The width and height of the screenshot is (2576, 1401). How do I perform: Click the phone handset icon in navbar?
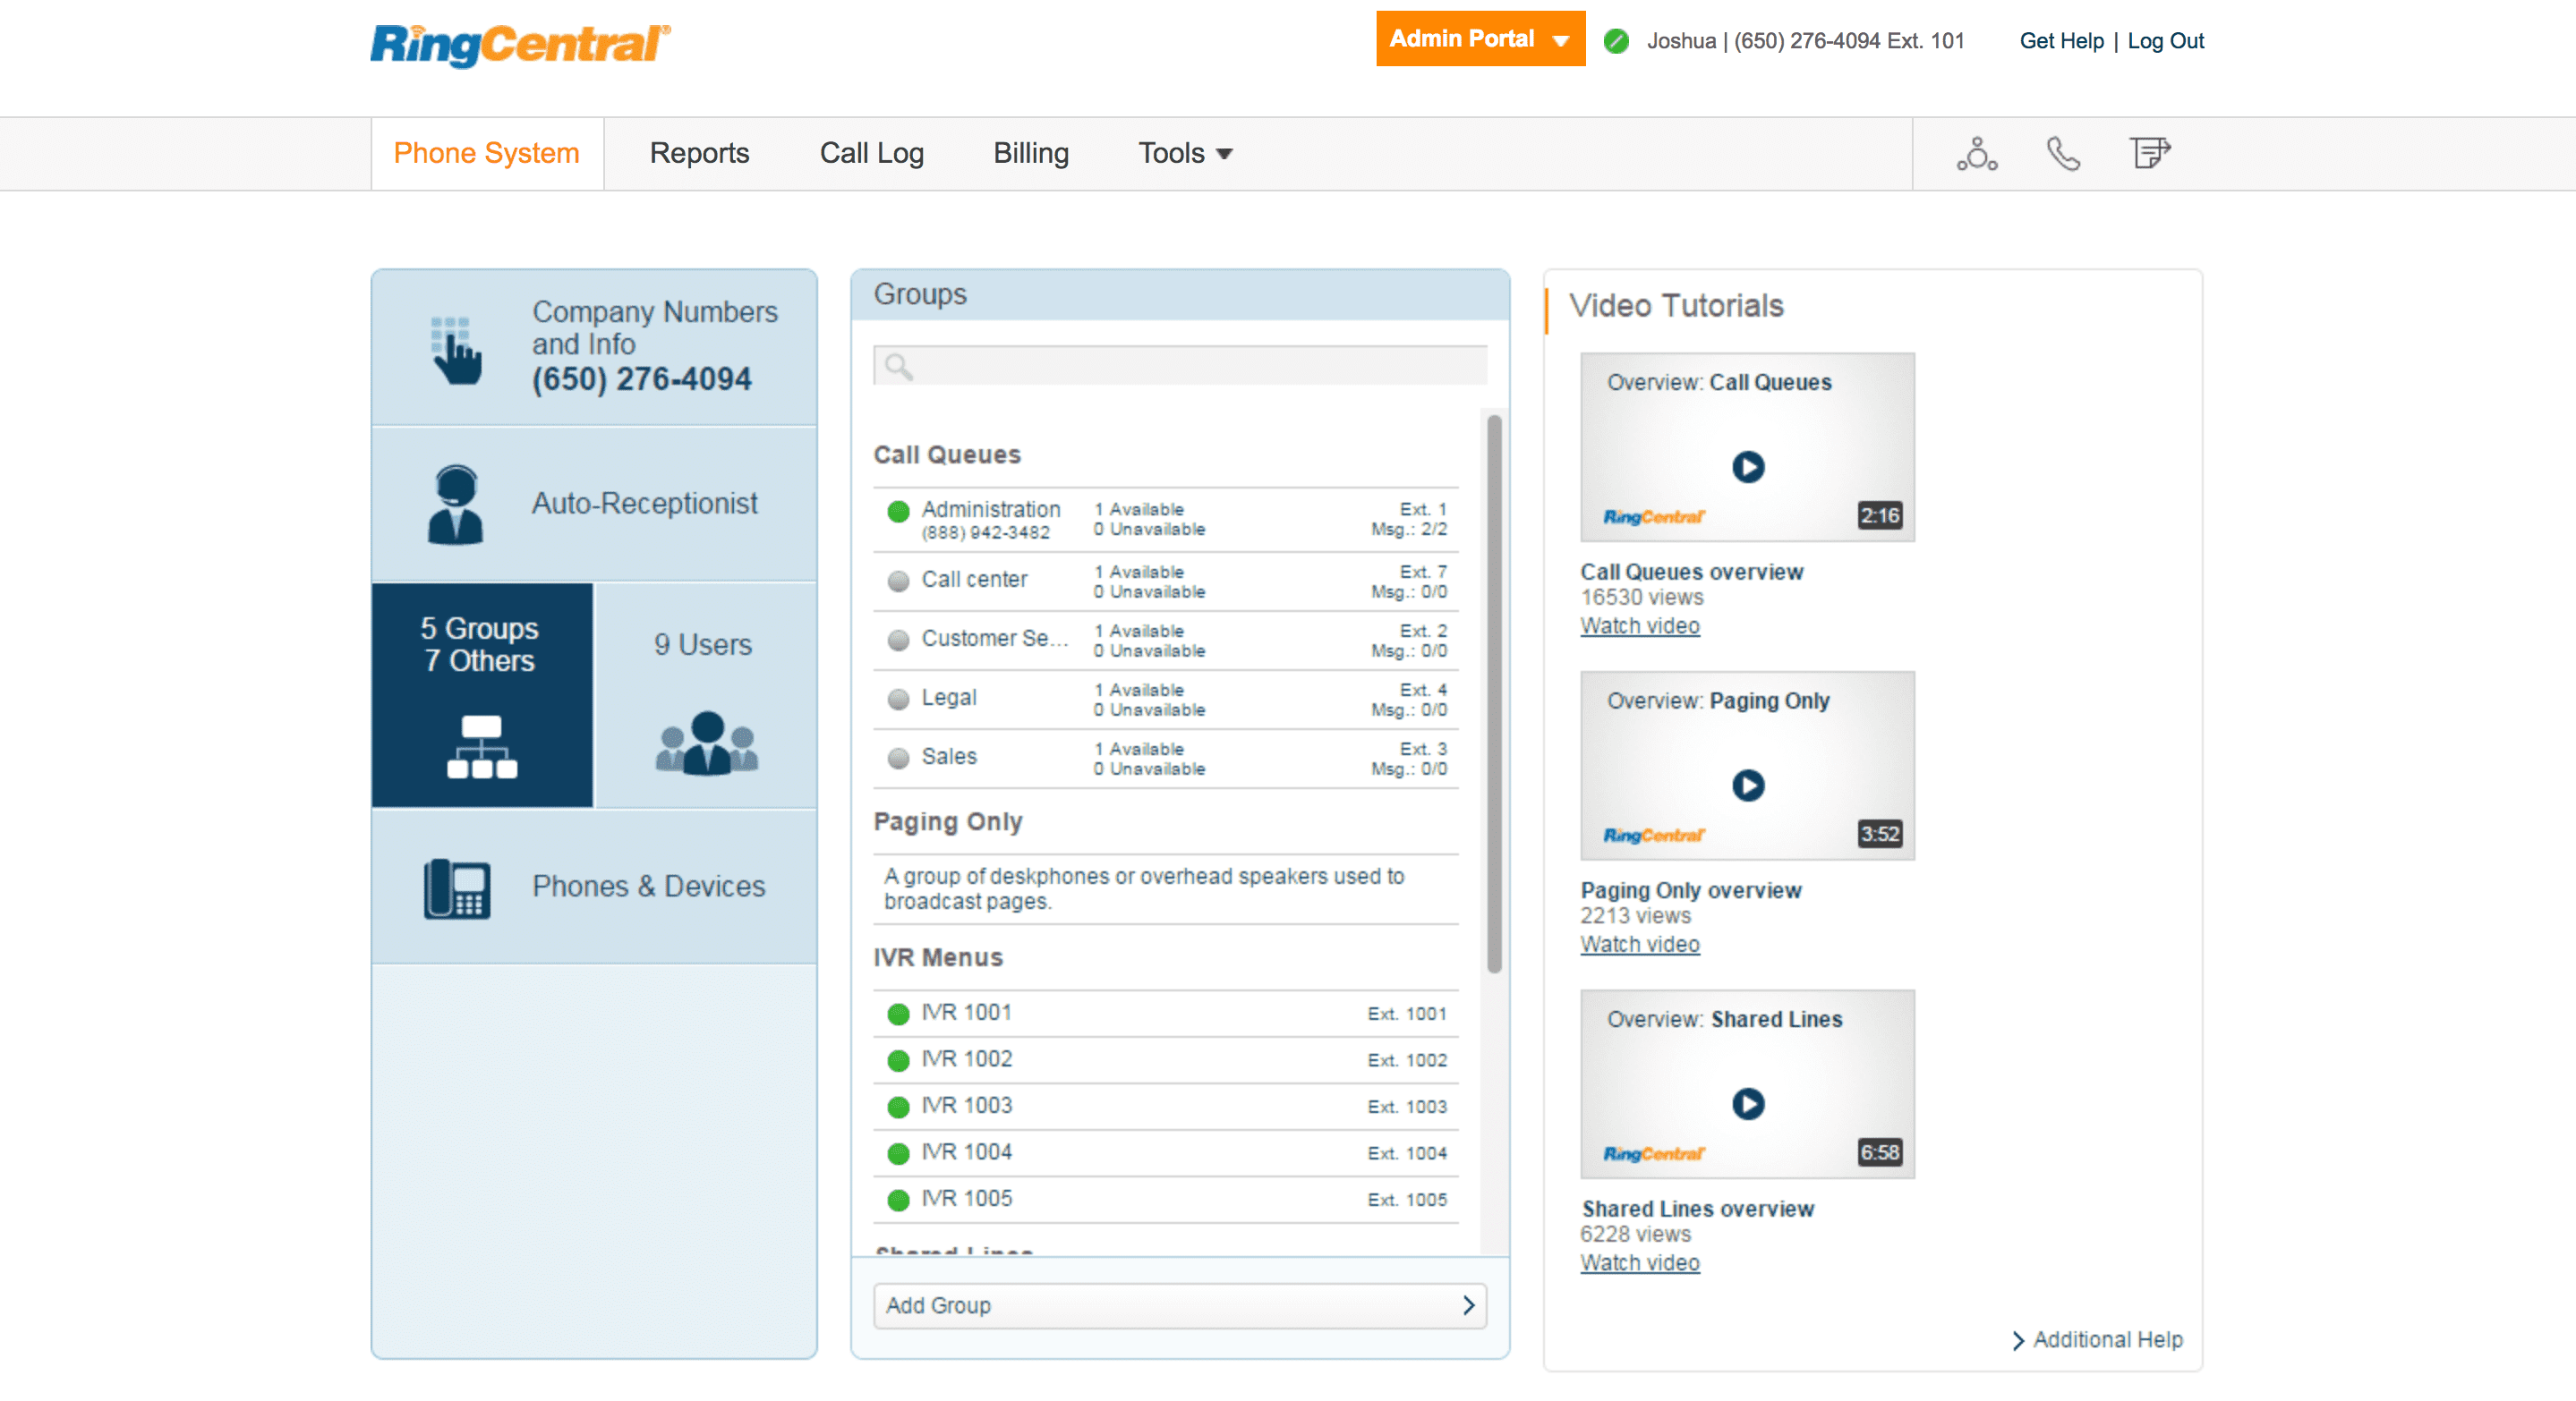pos(2063,154)
